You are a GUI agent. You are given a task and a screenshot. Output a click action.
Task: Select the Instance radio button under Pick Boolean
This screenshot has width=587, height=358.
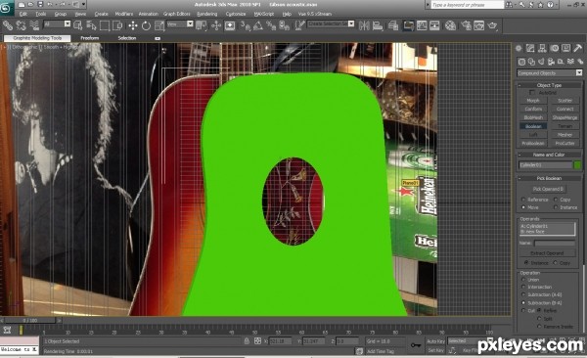[556, 207]
